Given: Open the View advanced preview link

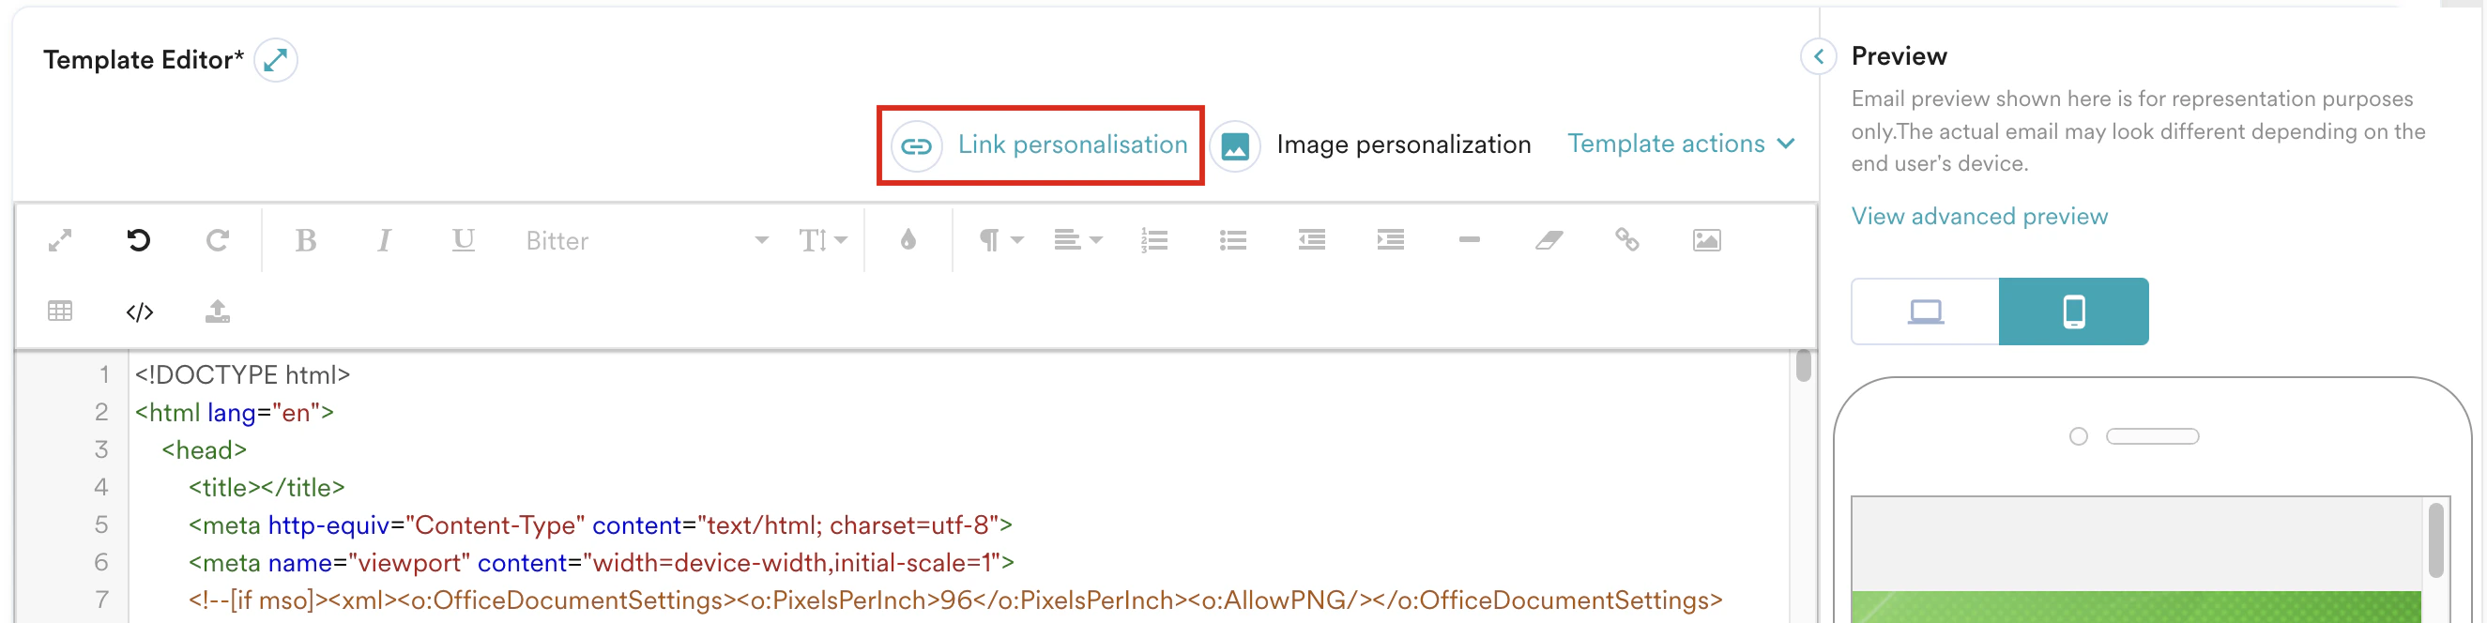Looking at the screenshot, I should coord(1978,216).
